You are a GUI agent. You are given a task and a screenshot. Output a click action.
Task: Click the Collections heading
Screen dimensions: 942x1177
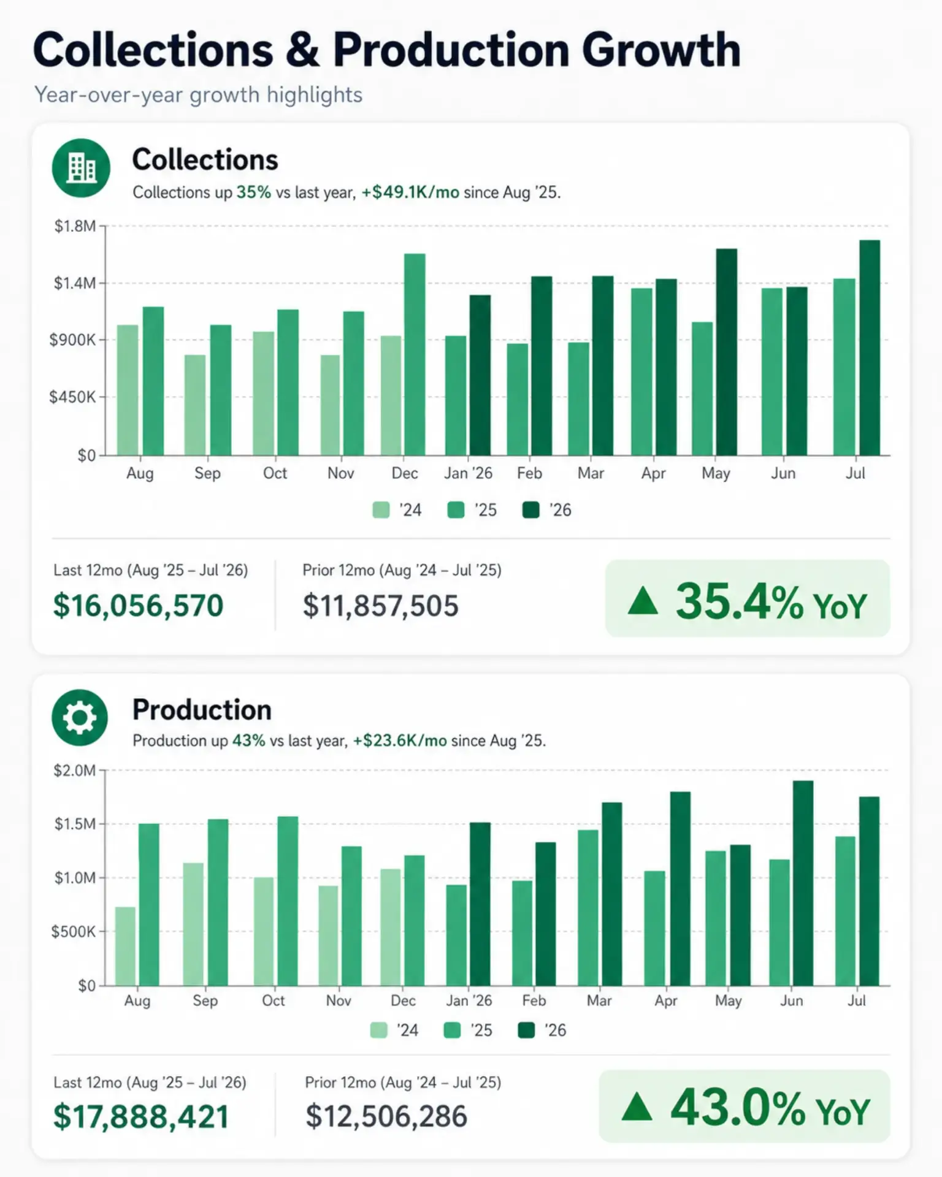click(205, 159)
